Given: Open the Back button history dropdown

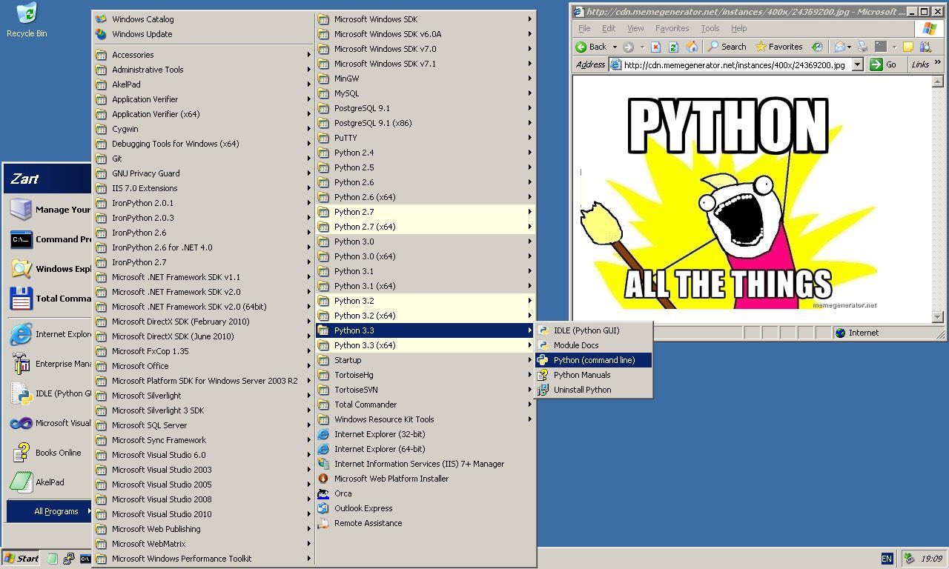Looking at the screenshot, I should click(x=615, y=47).
